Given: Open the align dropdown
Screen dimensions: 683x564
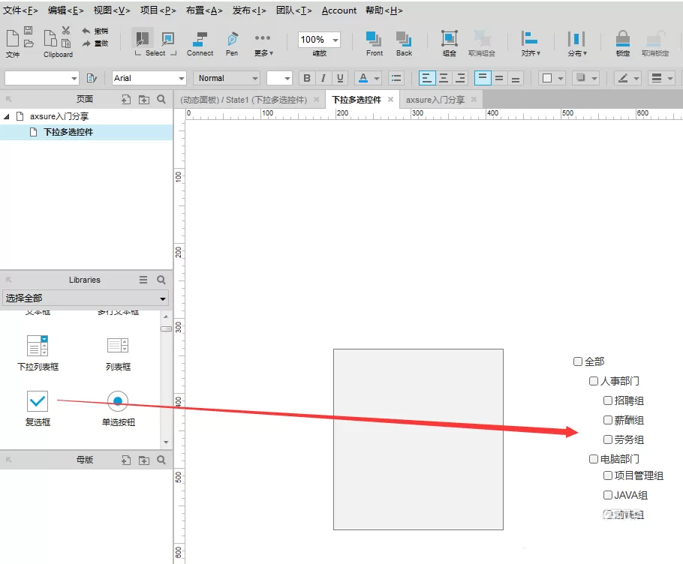Looking at the screenshot, I should [530, 43].
